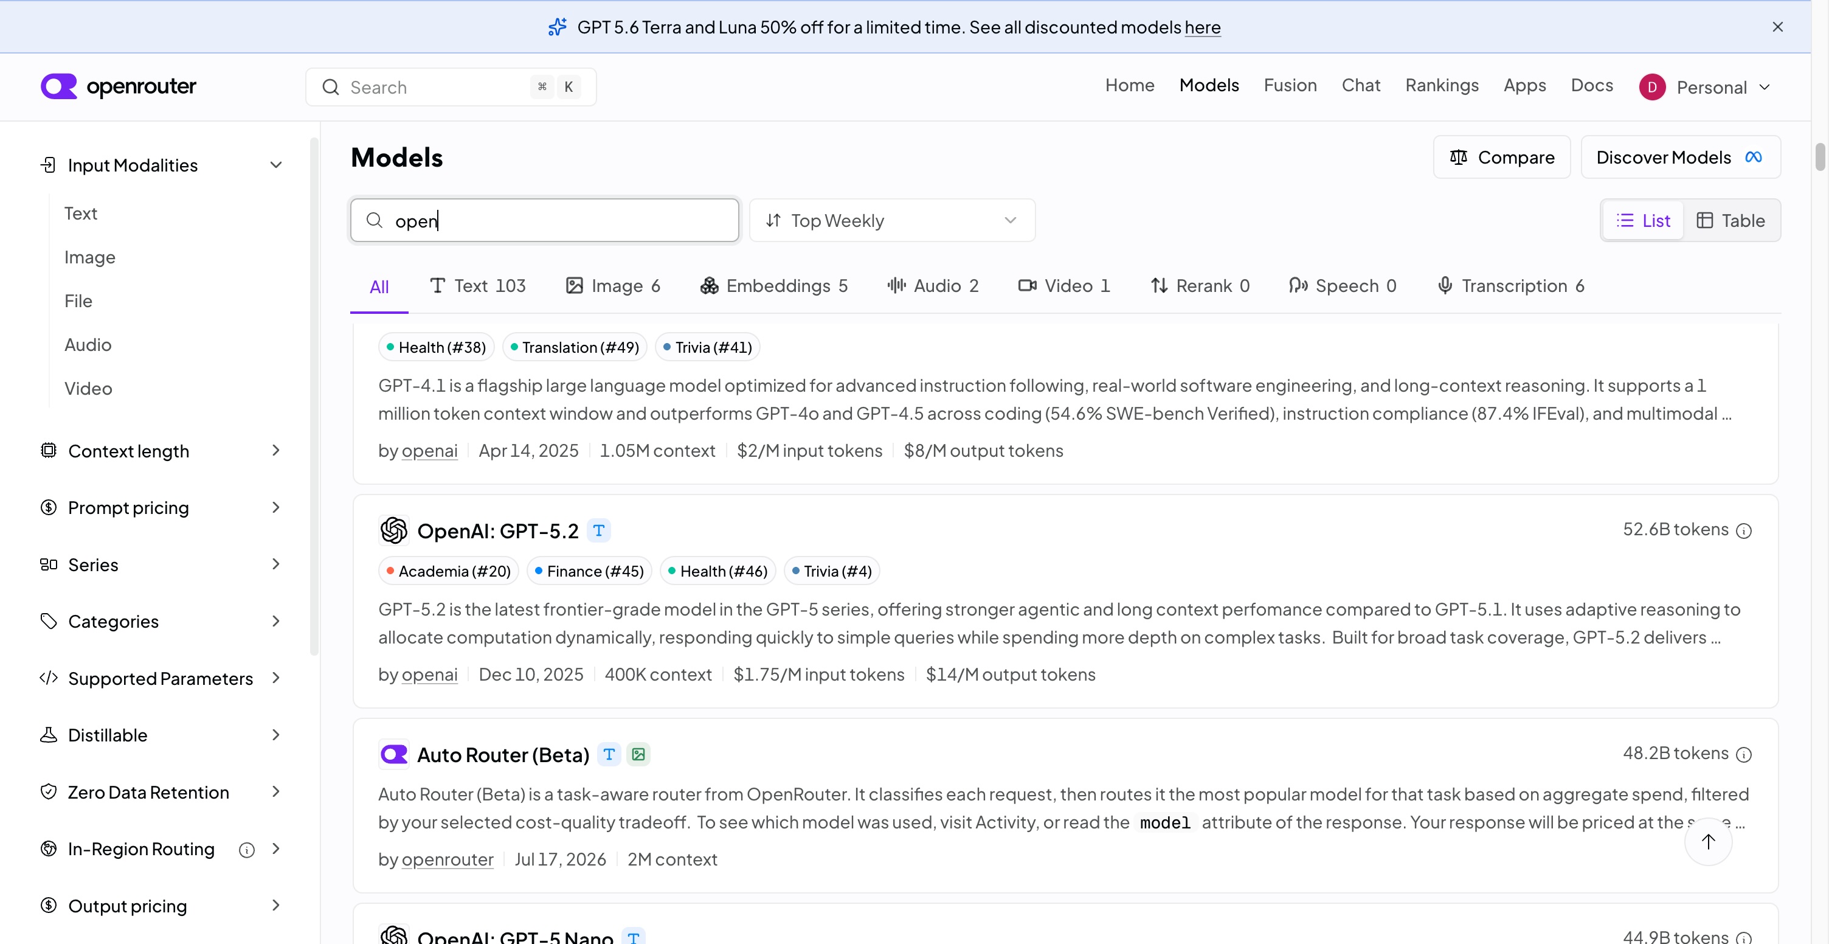Click the OpenAI logo beside GPT-5.2
1829x944 pixels.
[394, 530]
